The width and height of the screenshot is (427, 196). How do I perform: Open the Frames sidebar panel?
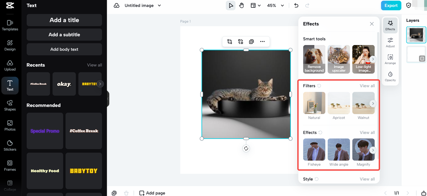[10, 165]
